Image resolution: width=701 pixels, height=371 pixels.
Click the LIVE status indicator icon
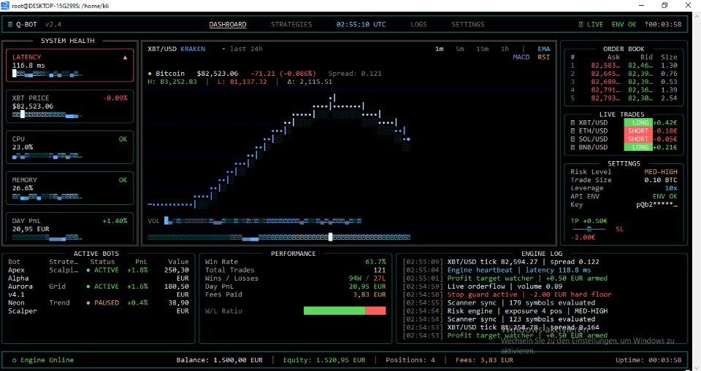pyautogui.click(x=581, y=25)
